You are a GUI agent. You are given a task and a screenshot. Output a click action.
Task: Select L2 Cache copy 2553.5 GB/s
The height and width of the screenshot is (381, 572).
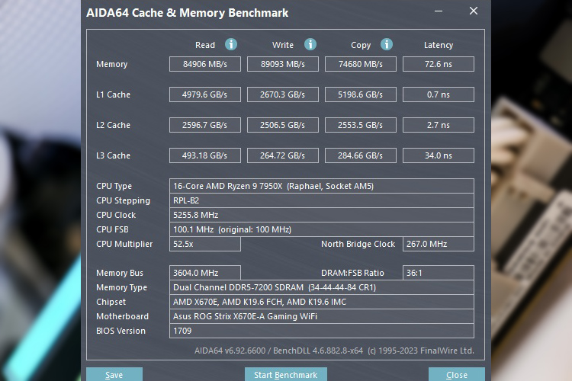coord(361,125)
